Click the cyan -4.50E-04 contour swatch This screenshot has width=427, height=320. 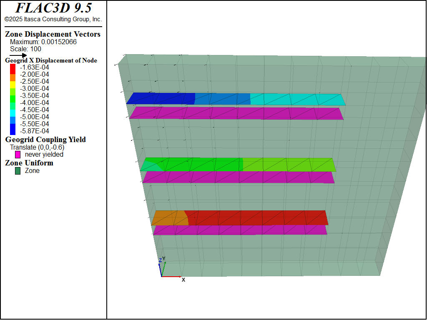13,113
